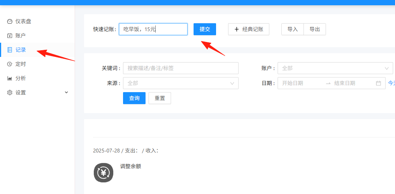Click the 设置 gear icon
This screenshot has height=194, width=395.
click(10, 93)
